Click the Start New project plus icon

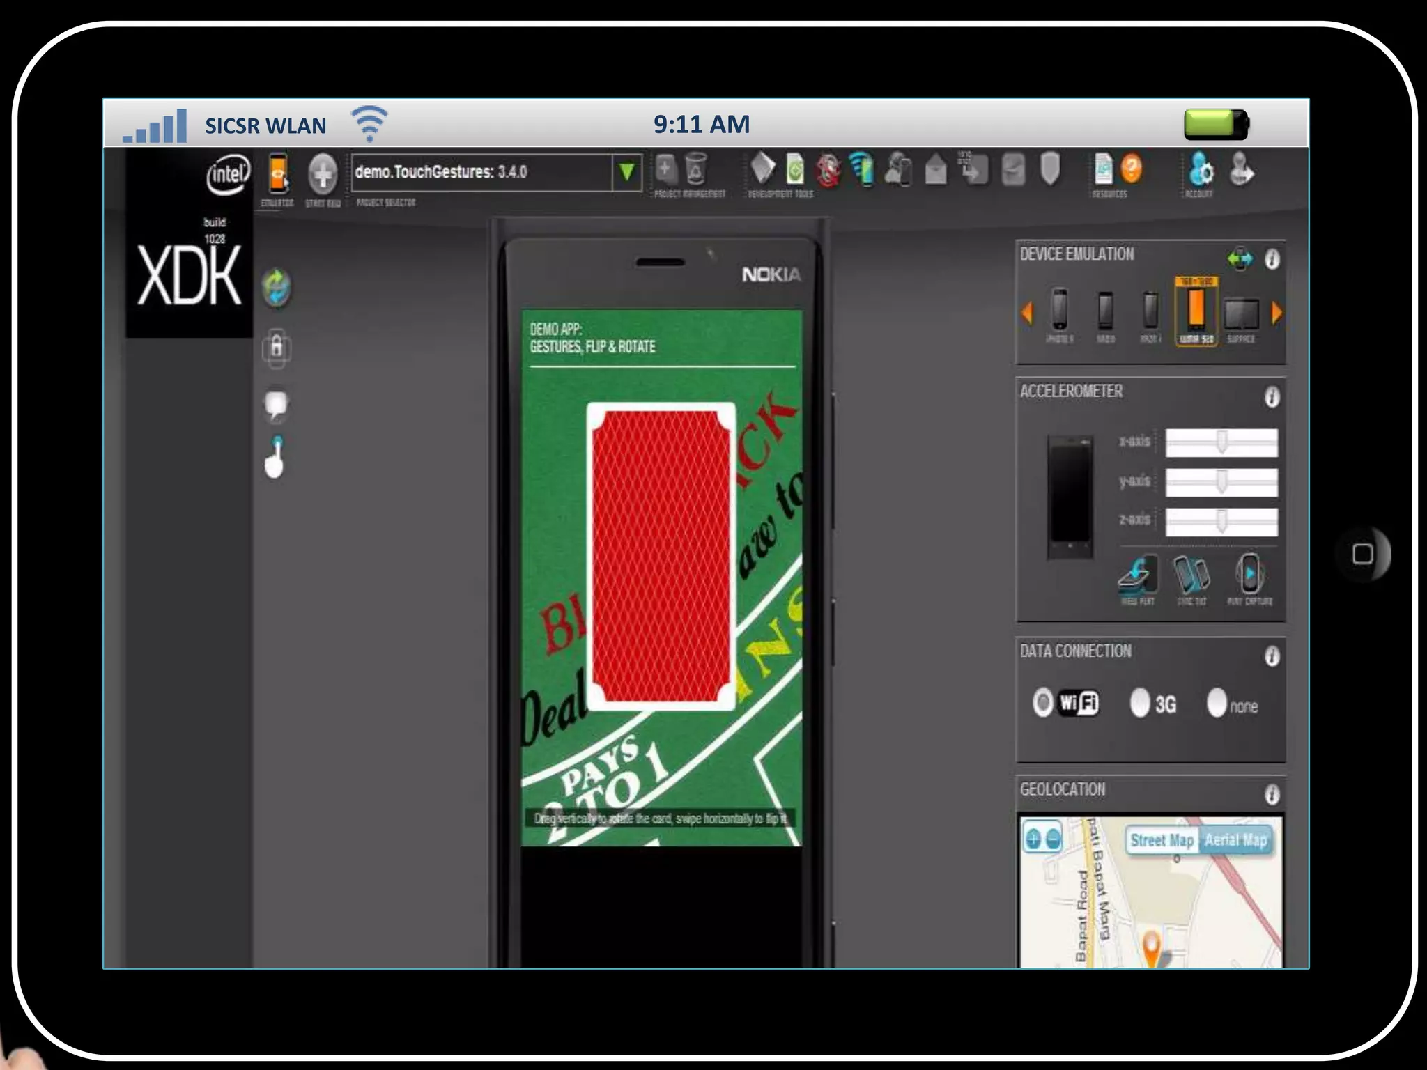click(323, 173)
